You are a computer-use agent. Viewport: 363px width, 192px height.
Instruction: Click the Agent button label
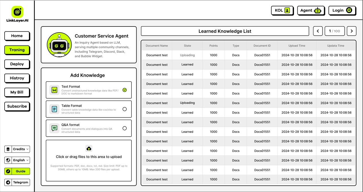pyautogui.click(x=306, y=10)
